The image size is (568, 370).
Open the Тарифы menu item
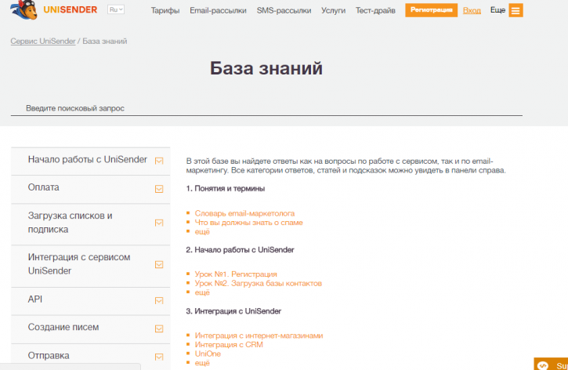165,10
